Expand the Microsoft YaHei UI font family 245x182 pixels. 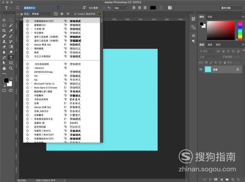click(x=32, y=84)
